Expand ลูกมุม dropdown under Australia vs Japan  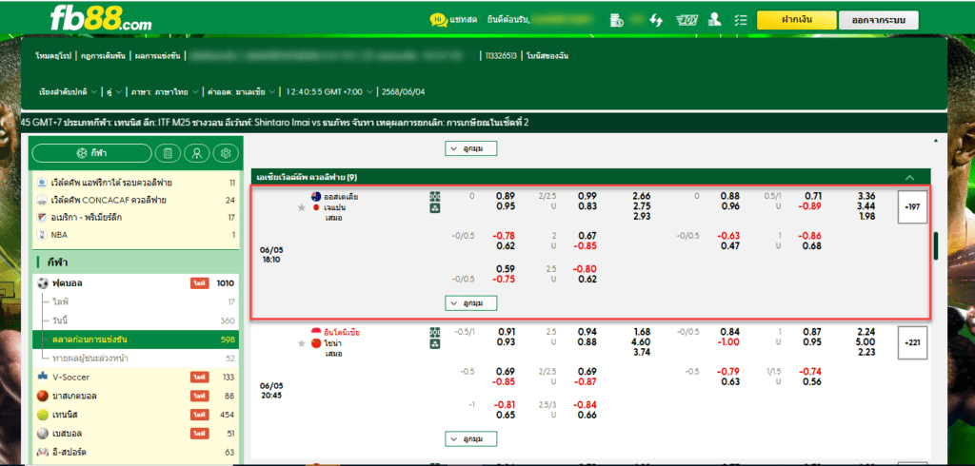[x=471, y=303]
